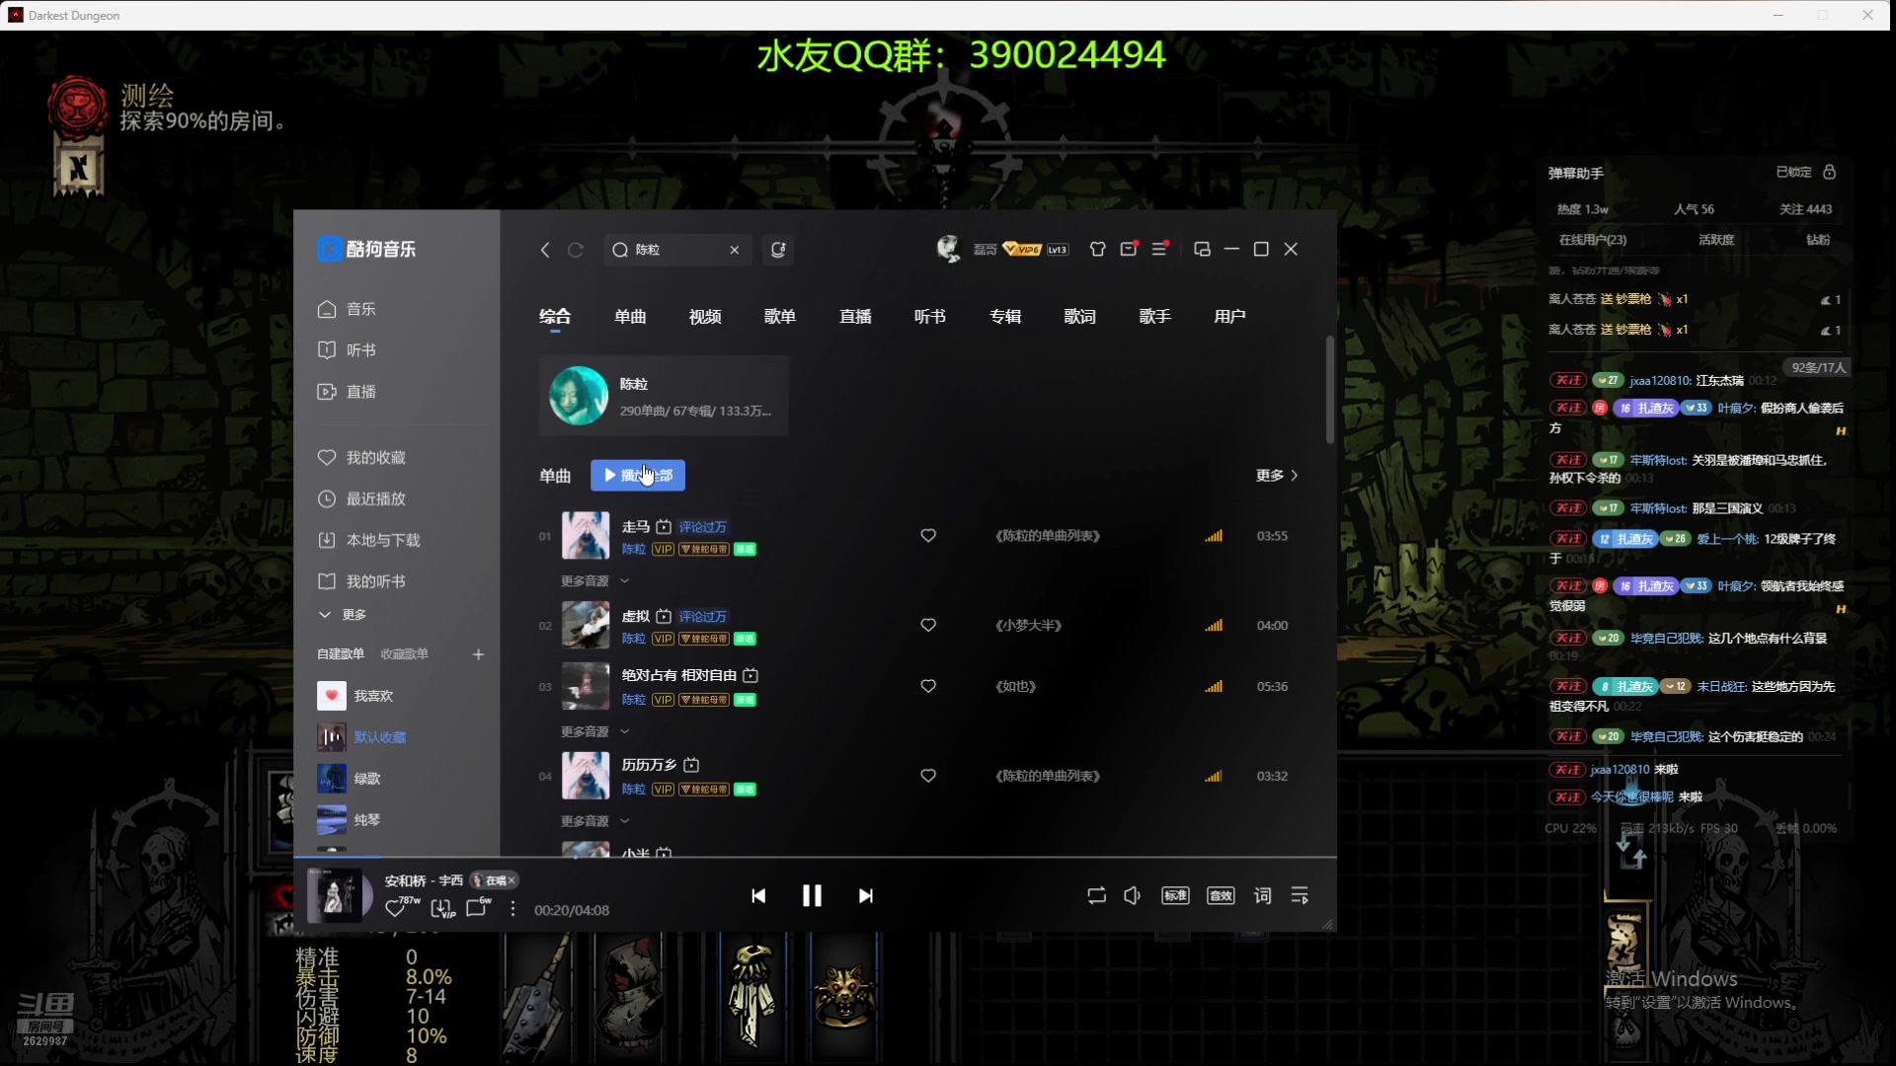Go back with the left arrow icon
Image resolution: width=1896 pixels, height=1066 pixels.
[x=545, y=250]
